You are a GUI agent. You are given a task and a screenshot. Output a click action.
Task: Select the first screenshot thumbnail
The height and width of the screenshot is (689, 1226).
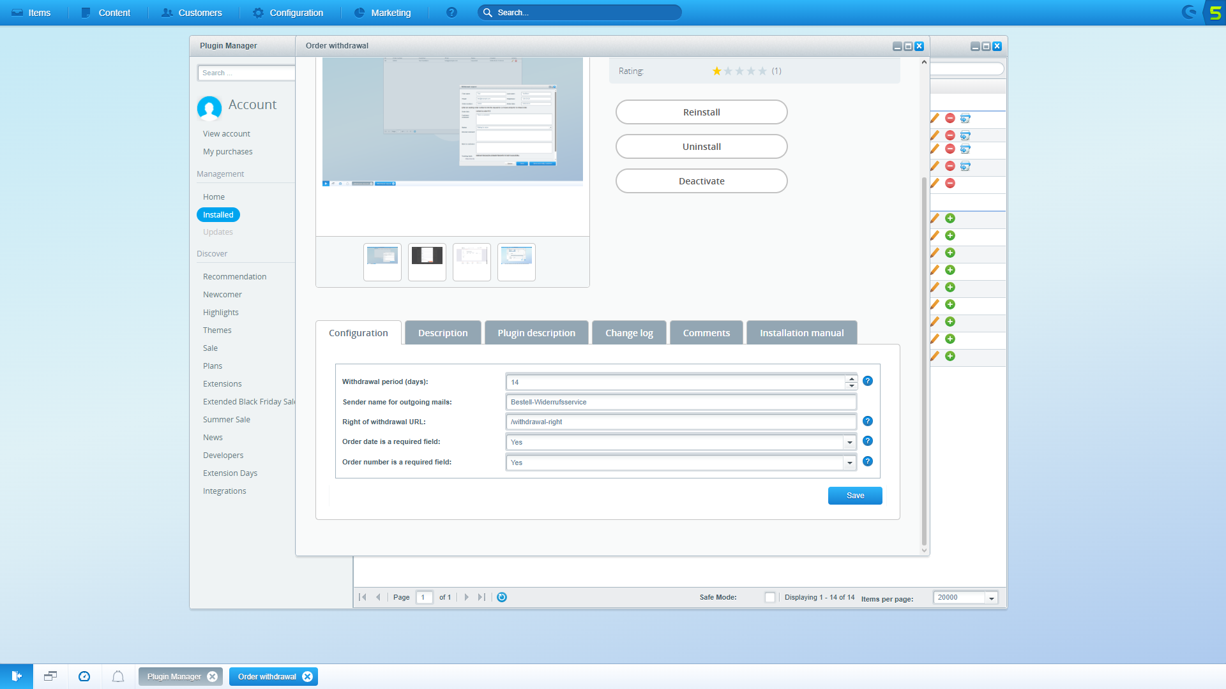(382, 262)
